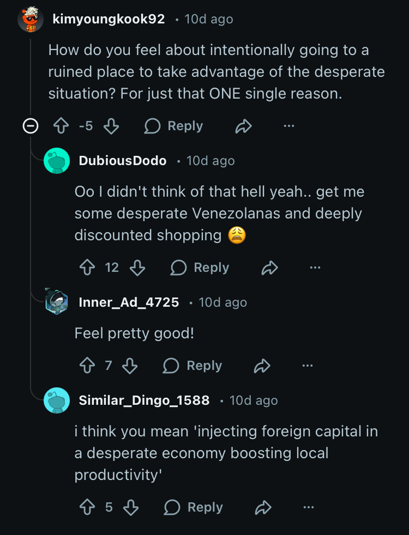Share DubiousDodo's comment
The height and width of the screenshot is (535, 409).
[270, 267]
